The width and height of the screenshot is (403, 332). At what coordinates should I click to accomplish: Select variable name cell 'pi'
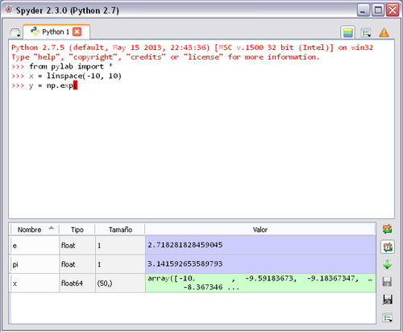35,264
